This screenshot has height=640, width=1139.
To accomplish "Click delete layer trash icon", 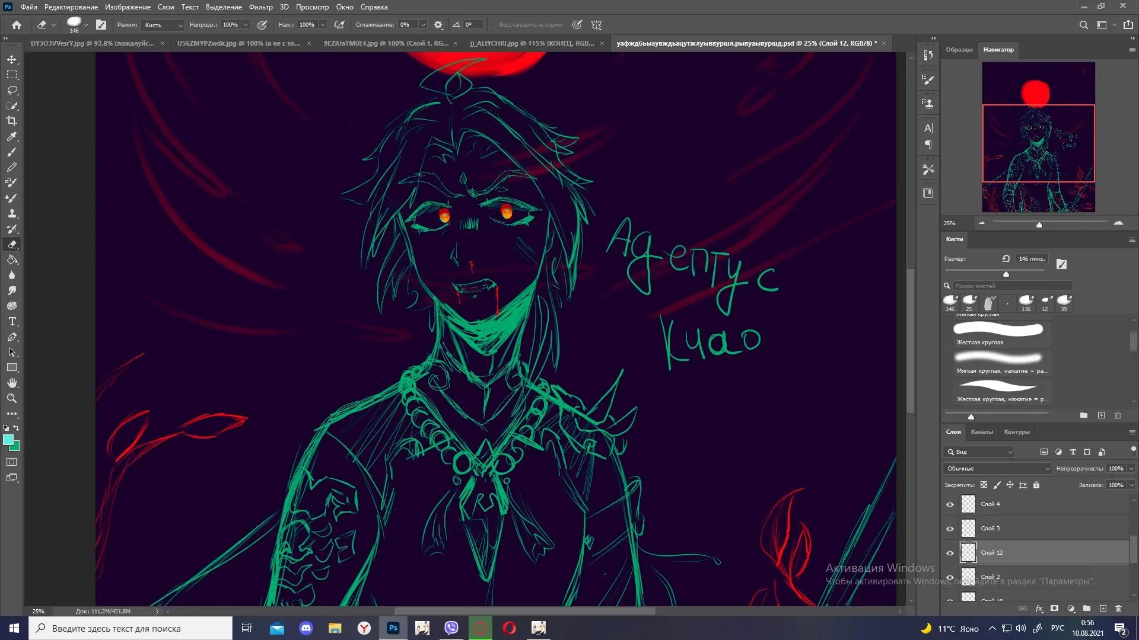I will pyautogui.click(x=1118, y=609).
